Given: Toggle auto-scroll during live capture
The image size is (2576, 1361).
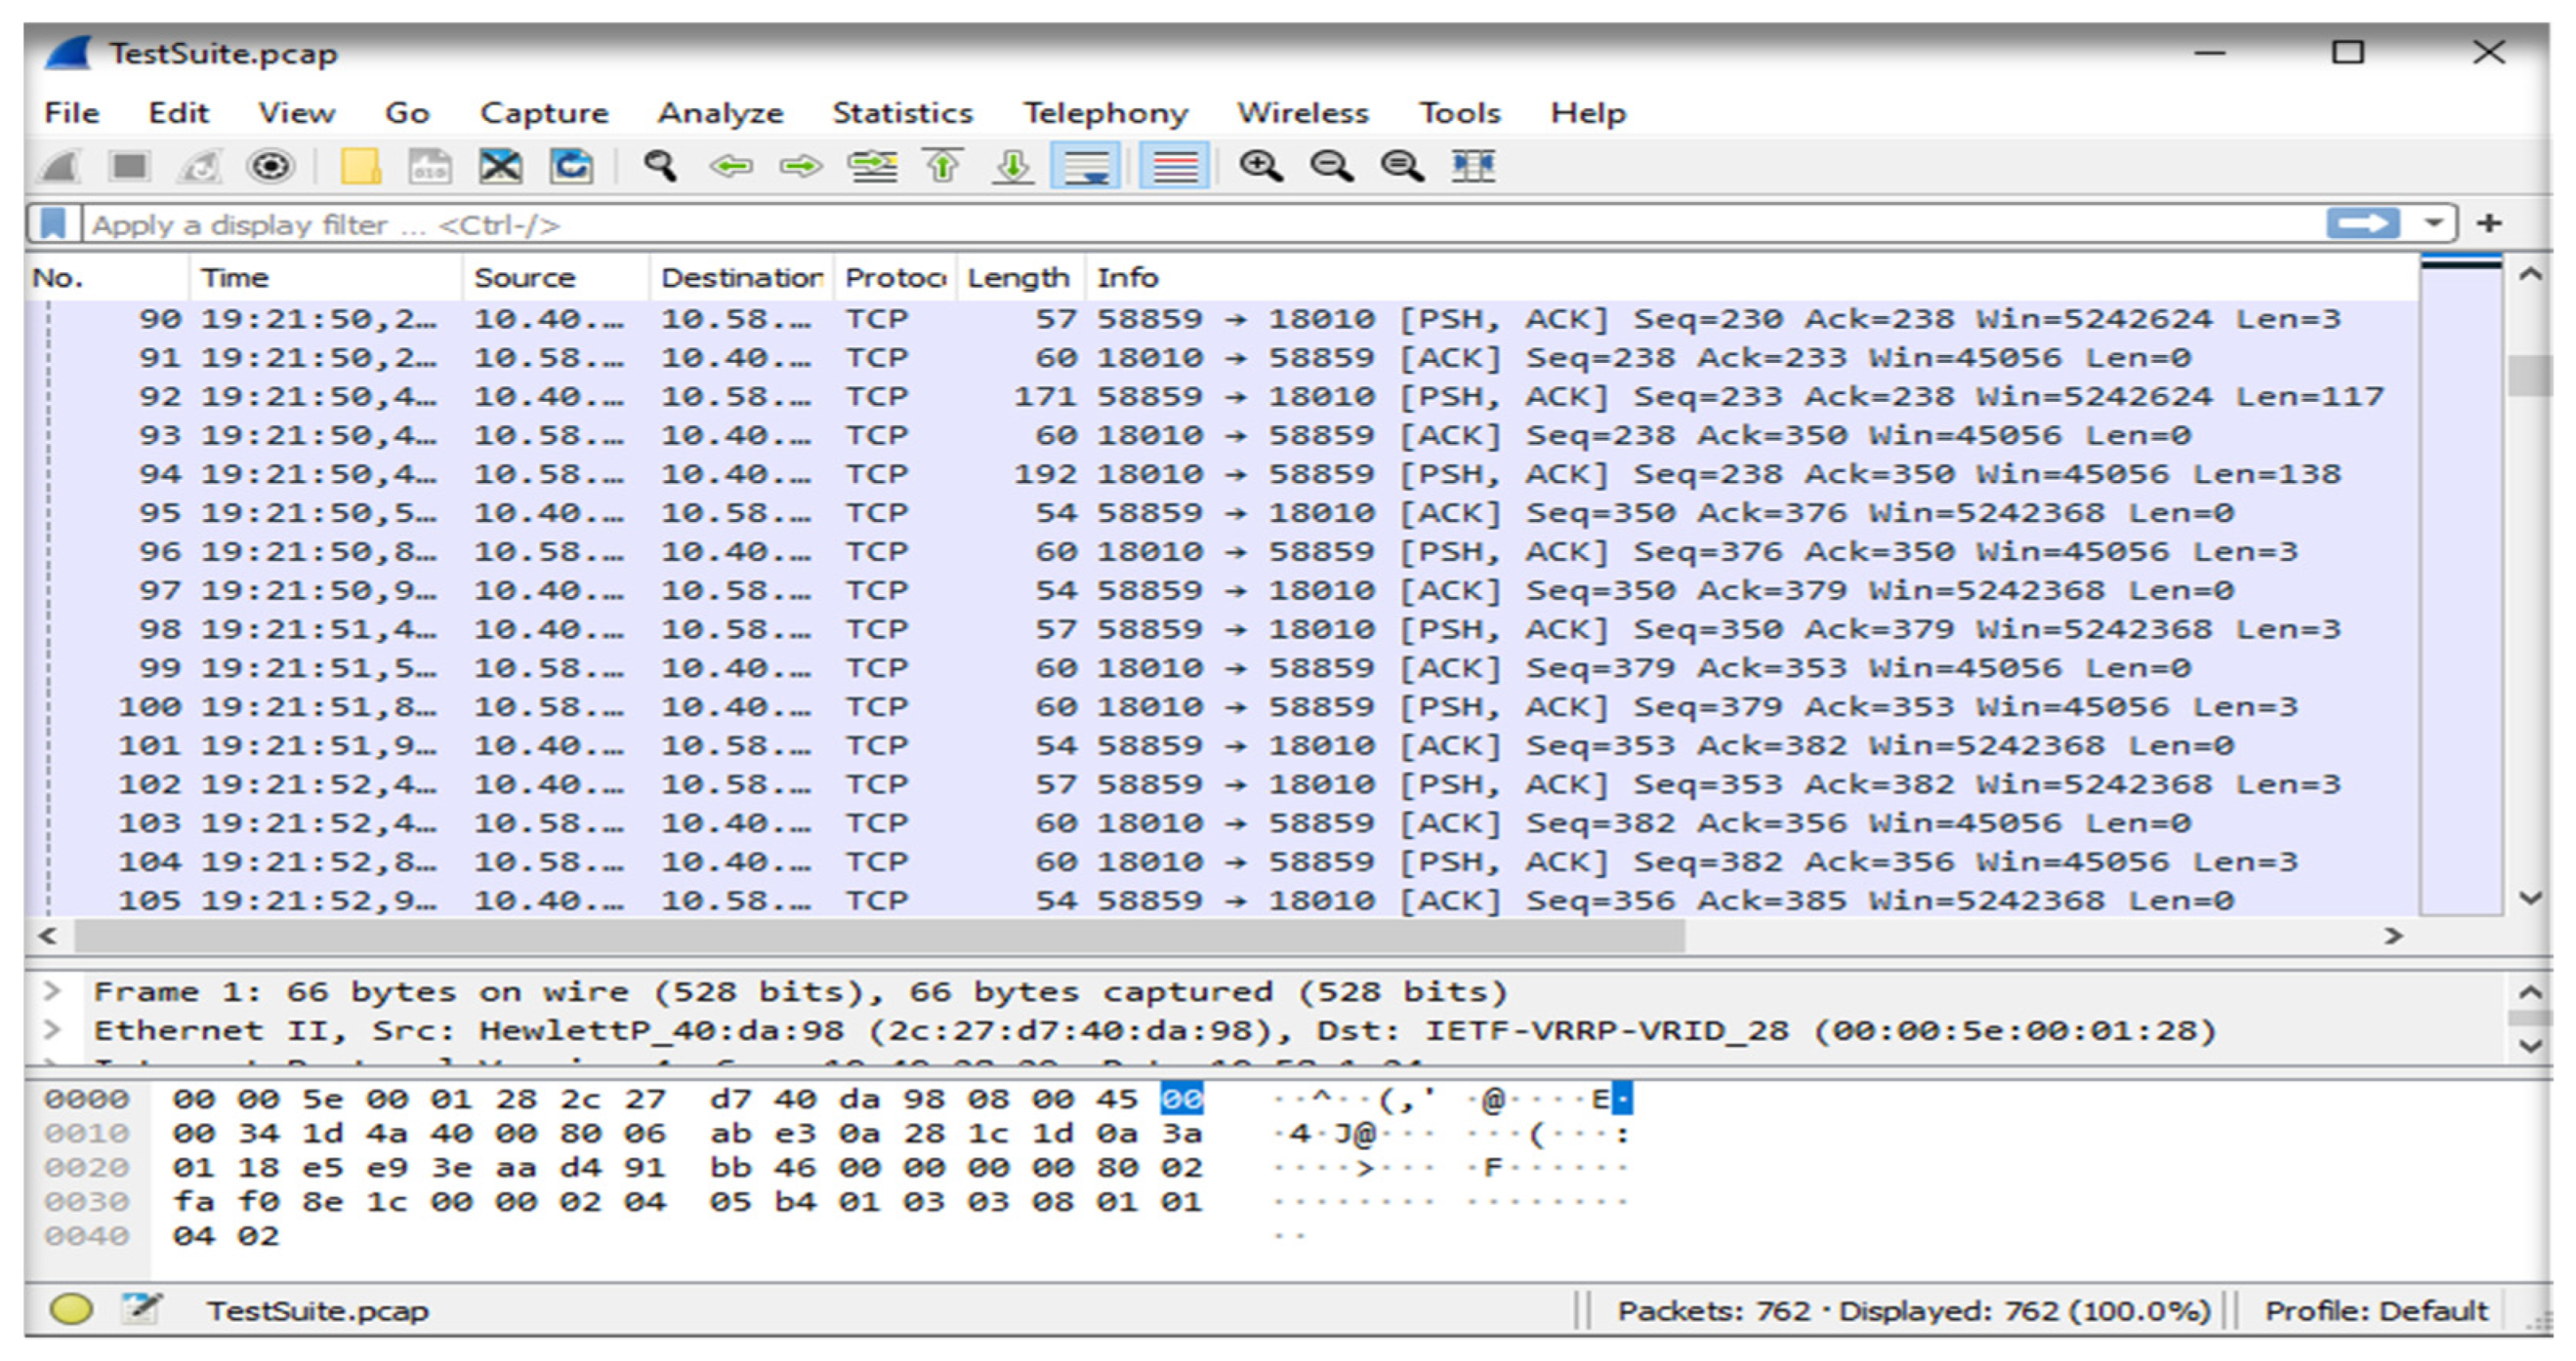Looking at the screenshot, I should (1085, 166).
